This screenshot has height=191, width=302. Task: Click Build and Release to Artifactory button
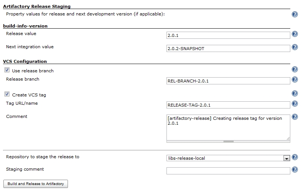pos(35,184)
